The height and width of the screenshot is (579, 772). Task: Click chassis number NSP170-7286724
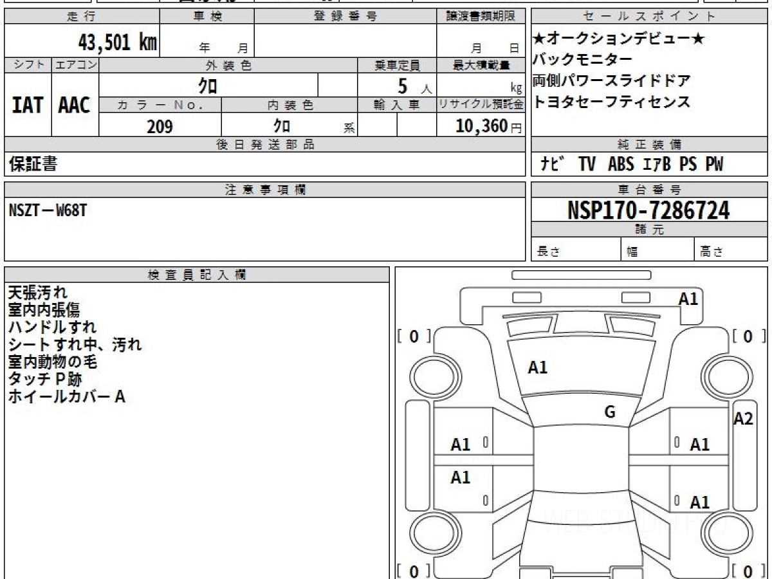click(x=649, y=210)
